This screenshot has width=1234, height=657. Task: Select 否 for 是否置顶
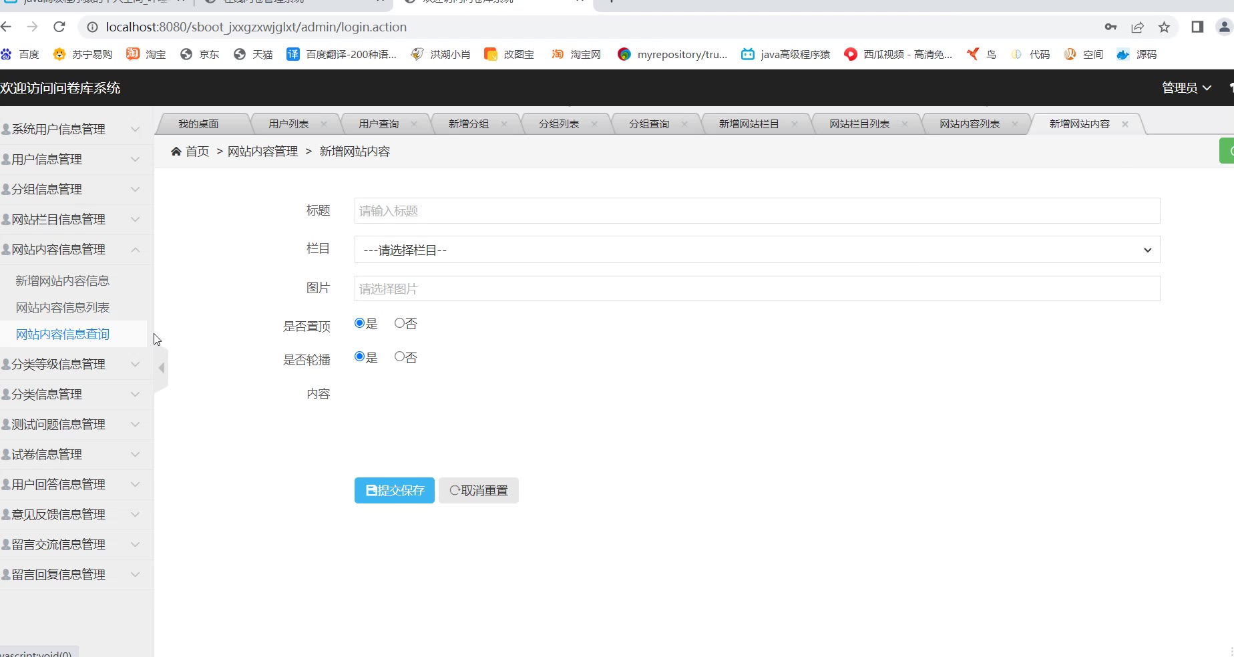[399, 323]
